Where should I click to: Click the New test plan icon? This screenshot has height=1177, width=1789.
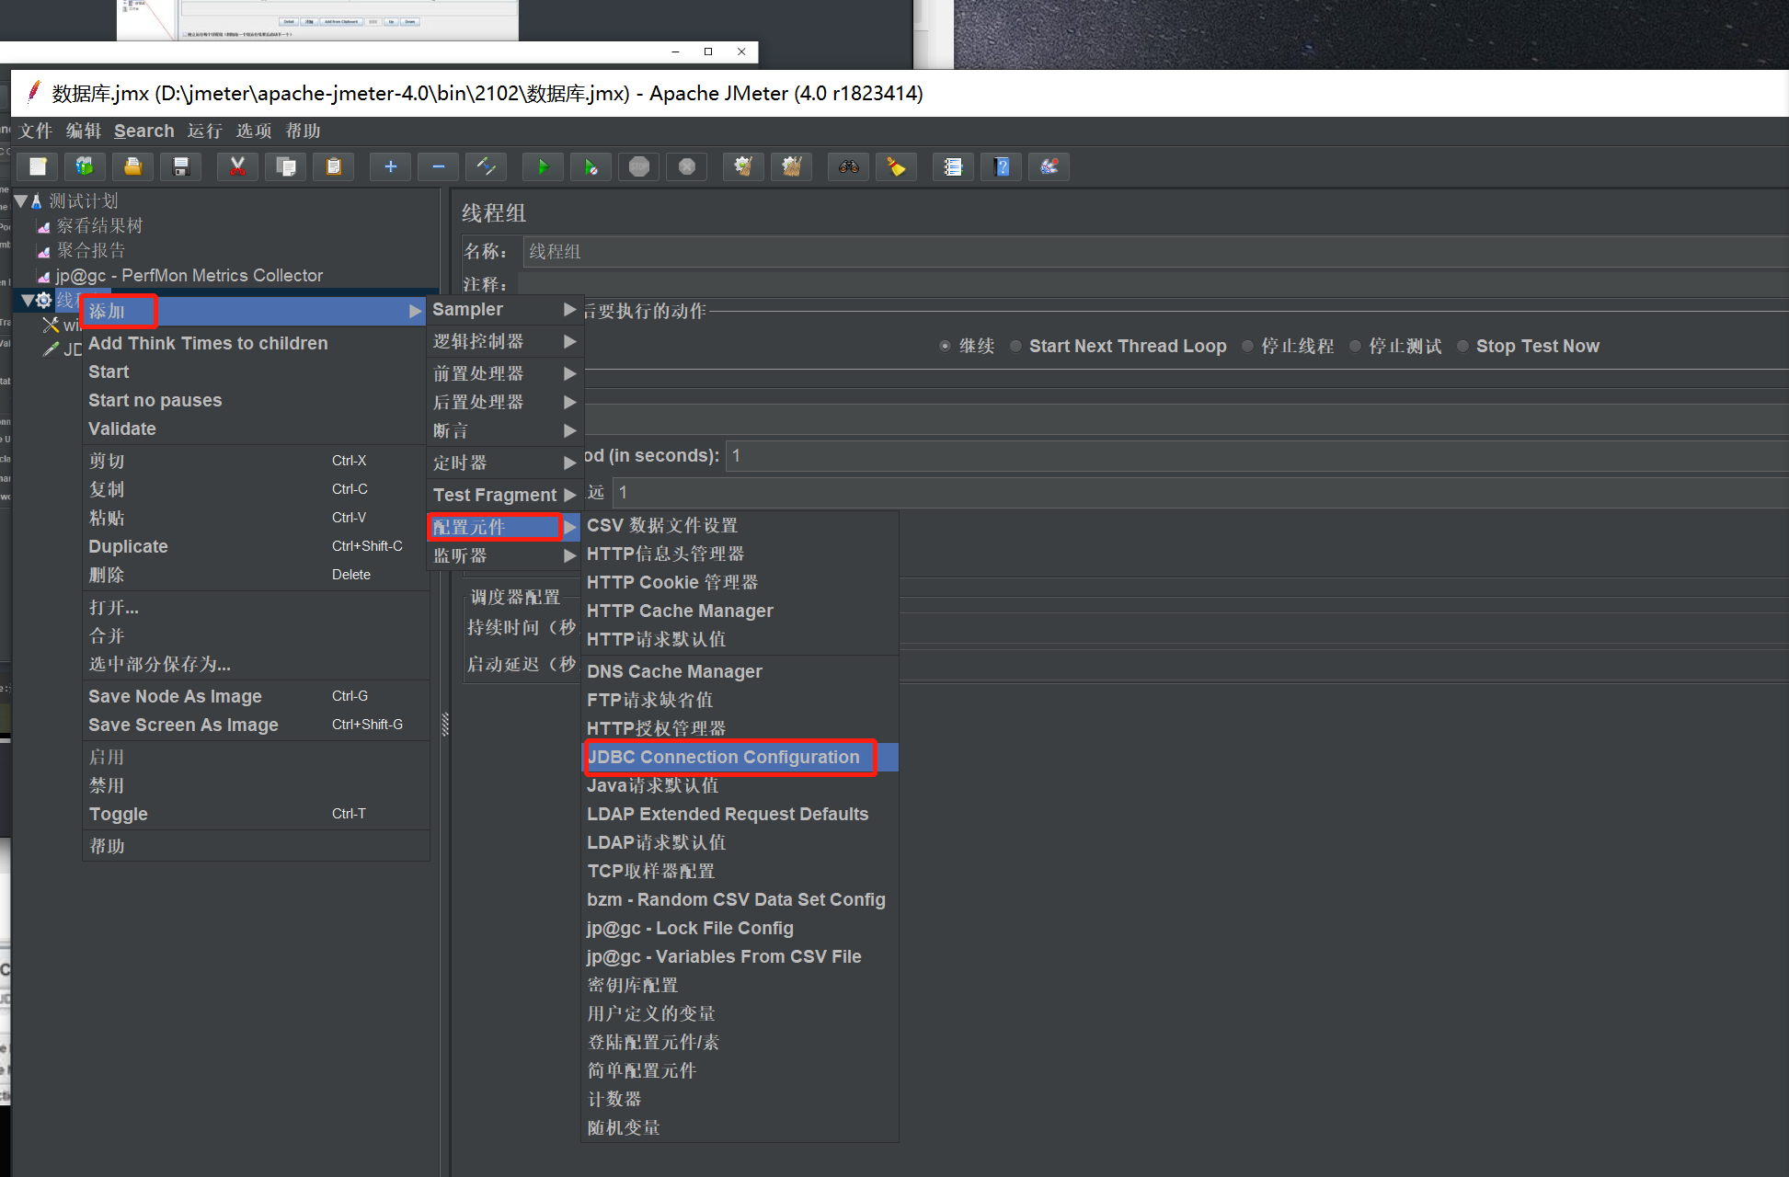pyautogui.click(x=38, y=166)
